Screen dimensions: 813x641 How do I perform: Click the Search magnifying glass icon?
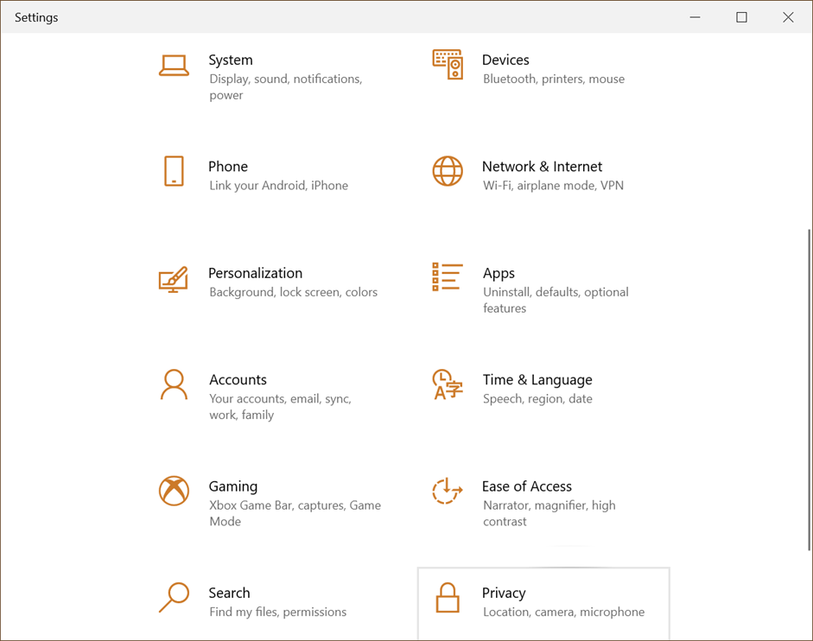tap(174, 598)
